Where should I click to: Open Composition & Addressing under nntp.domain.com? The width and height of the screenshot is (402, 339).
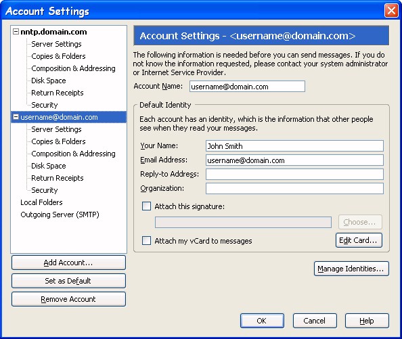[73, 68]
